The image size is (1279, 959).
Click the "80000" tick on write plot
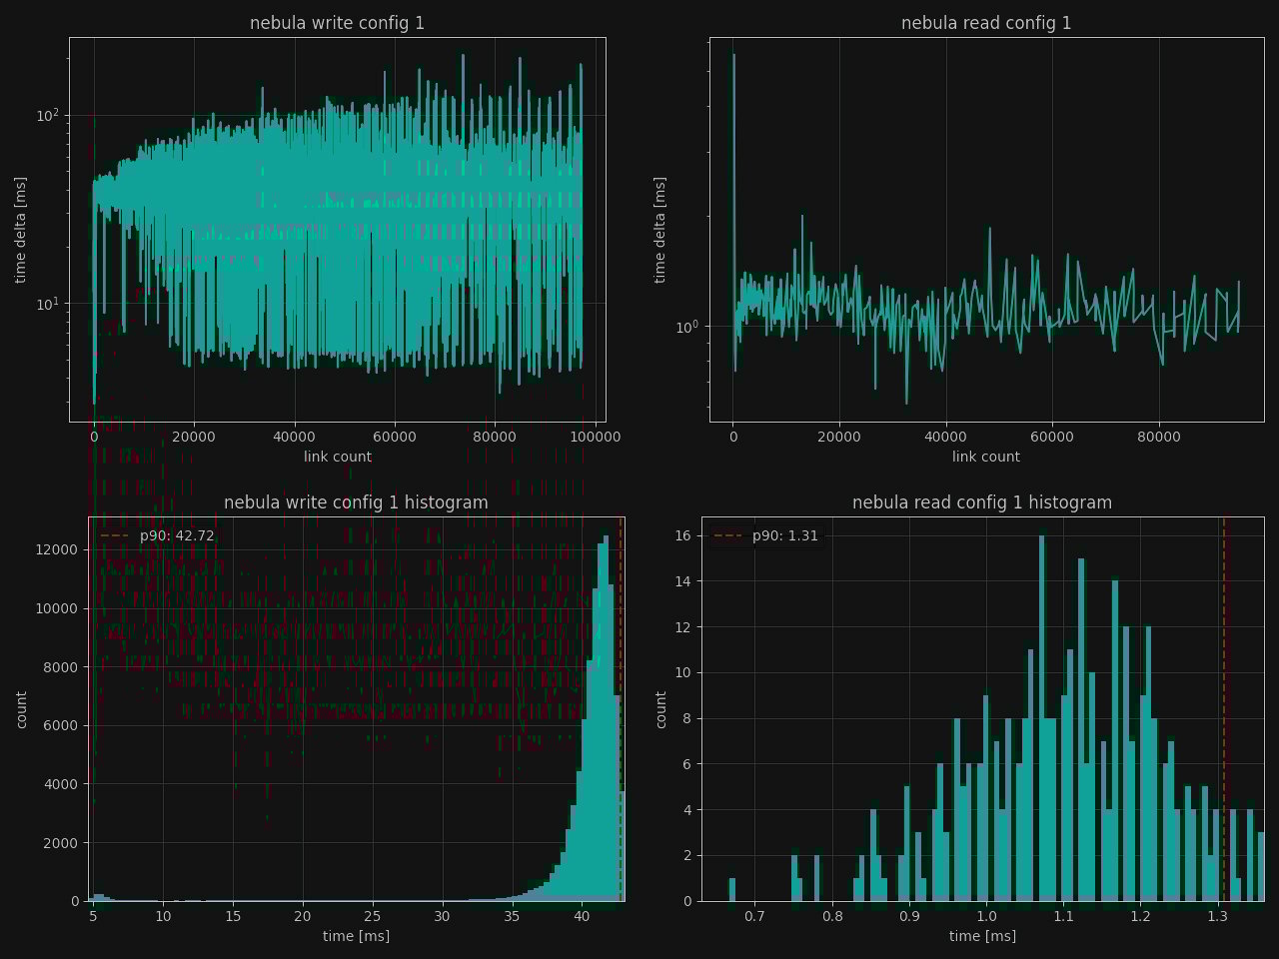495,437
